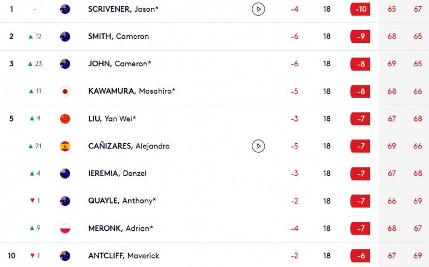This screenshot has height=267, width=429.
Task: Open IEREMIA, Denzel scorecard row
Action: pyautogui.click(x=214, y=173)
